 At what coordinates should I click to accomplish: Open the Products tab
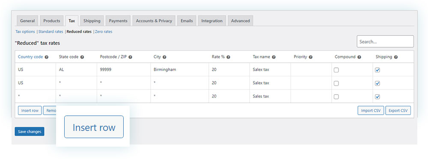pos(52,20)
